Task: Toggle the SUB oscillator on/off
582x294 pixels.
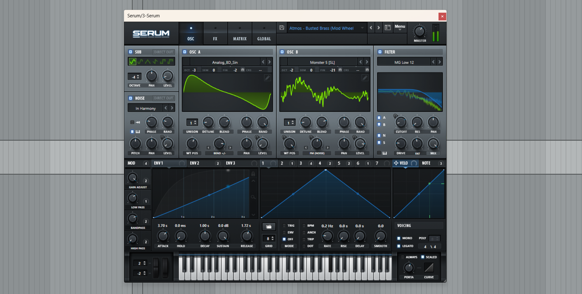Action: point(131,52)
